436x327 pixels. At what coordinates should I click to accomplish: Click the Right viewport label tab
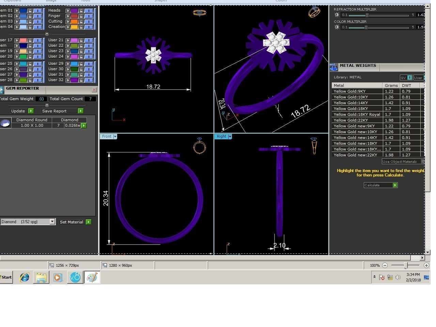pyautogui.click(x=221, y=137)
